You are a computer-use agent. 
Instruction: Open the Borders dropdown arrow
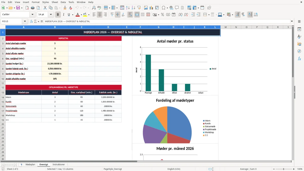pyautogui.click(x=209, y=15)
